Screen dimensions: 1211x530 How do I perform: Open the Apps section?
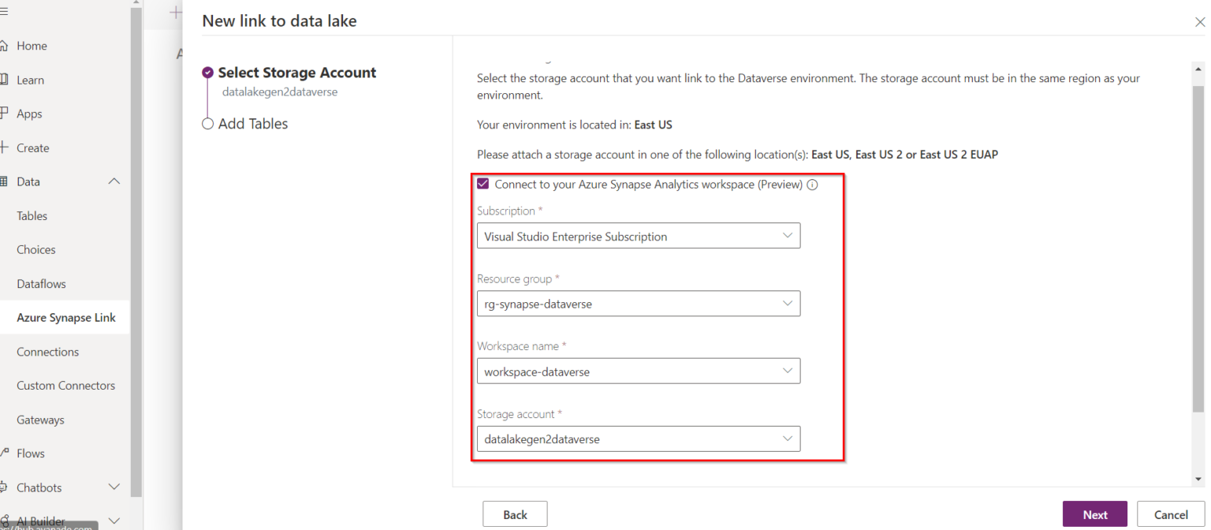(31, 113)
